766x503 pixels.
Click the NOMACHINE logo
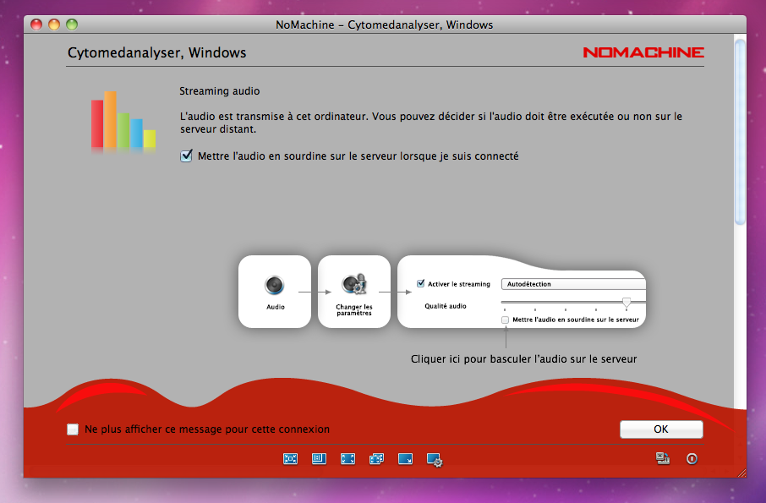click(x=643, y=52)
